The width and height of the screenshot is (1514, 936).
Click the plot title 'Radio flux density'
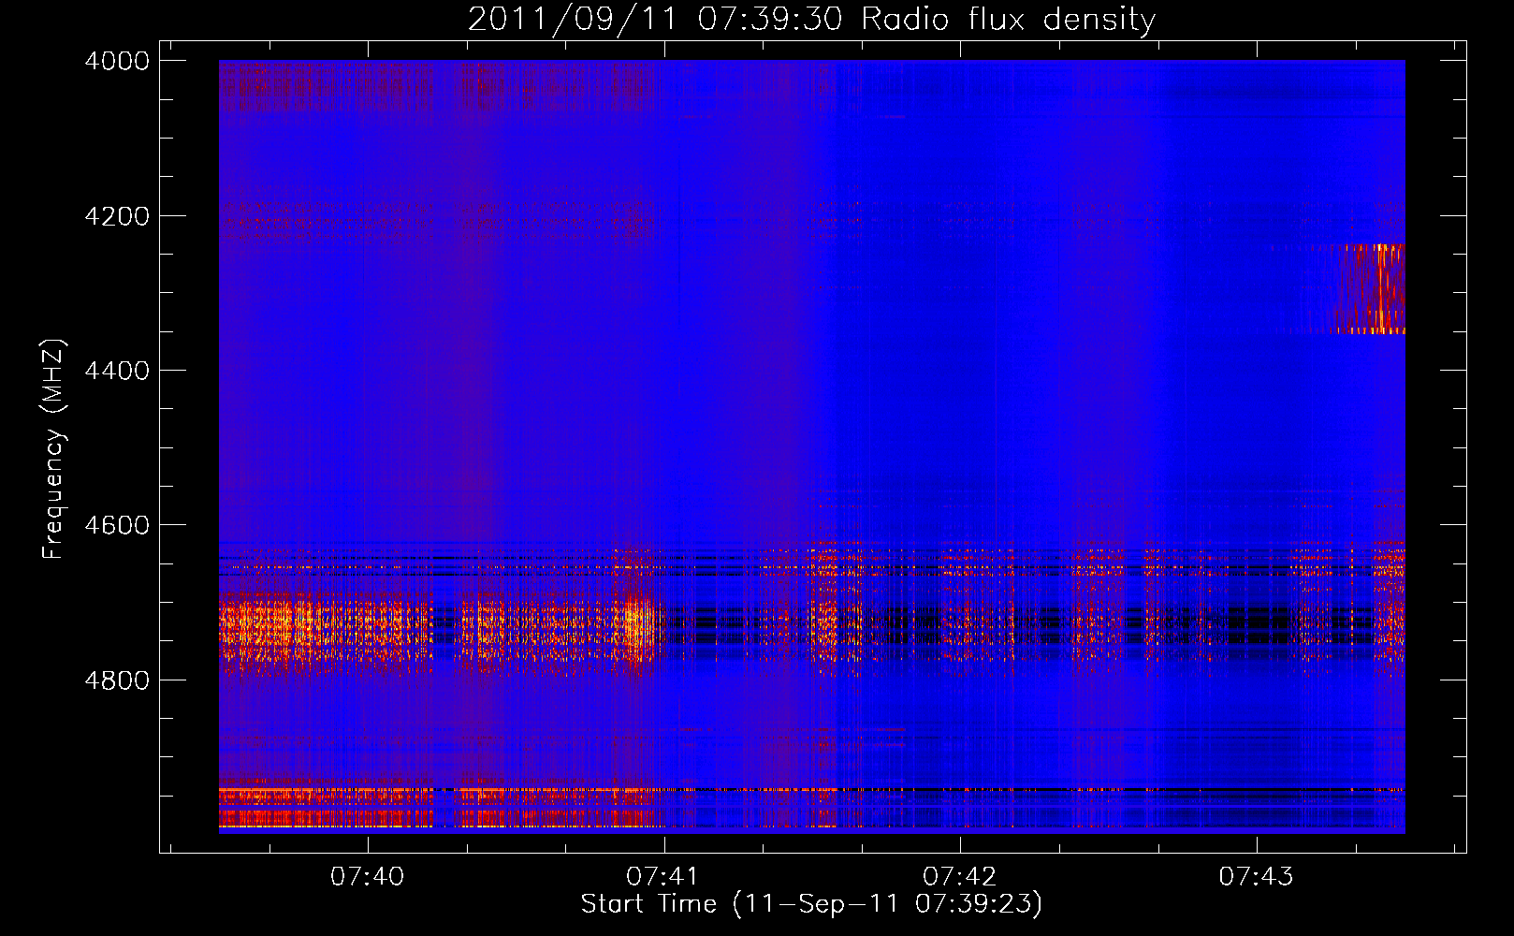coord(811,19)
